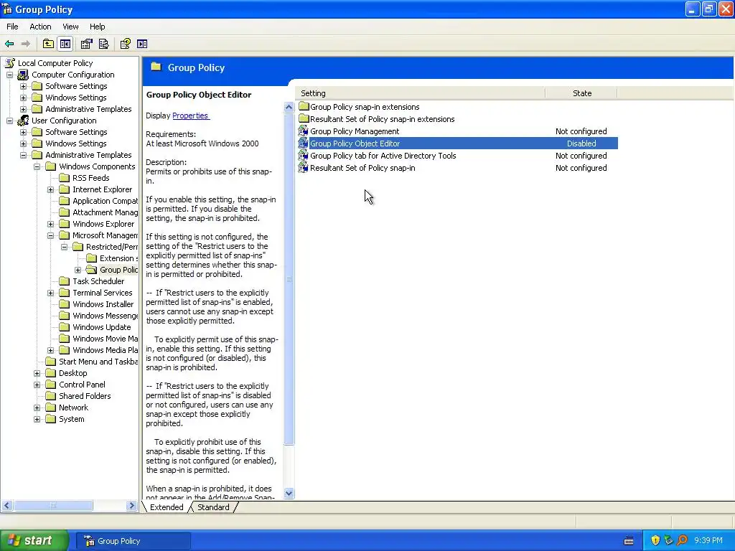The height and width of the screenshot is (551, 735).
Task: Click the Group Policy Management setting icon
Action: 304,131
